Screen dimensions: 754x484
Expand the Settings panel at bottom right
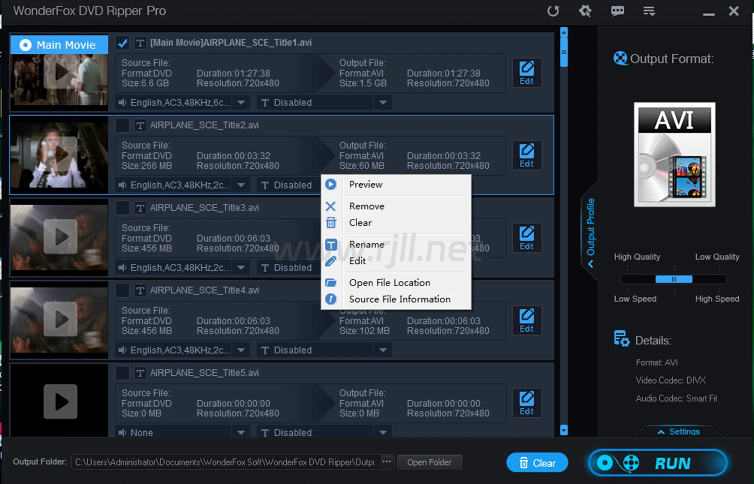678,431
